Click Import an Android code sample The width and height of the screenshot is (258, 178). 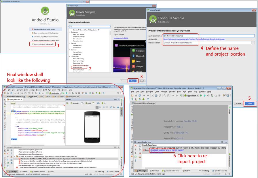[43, 44]
